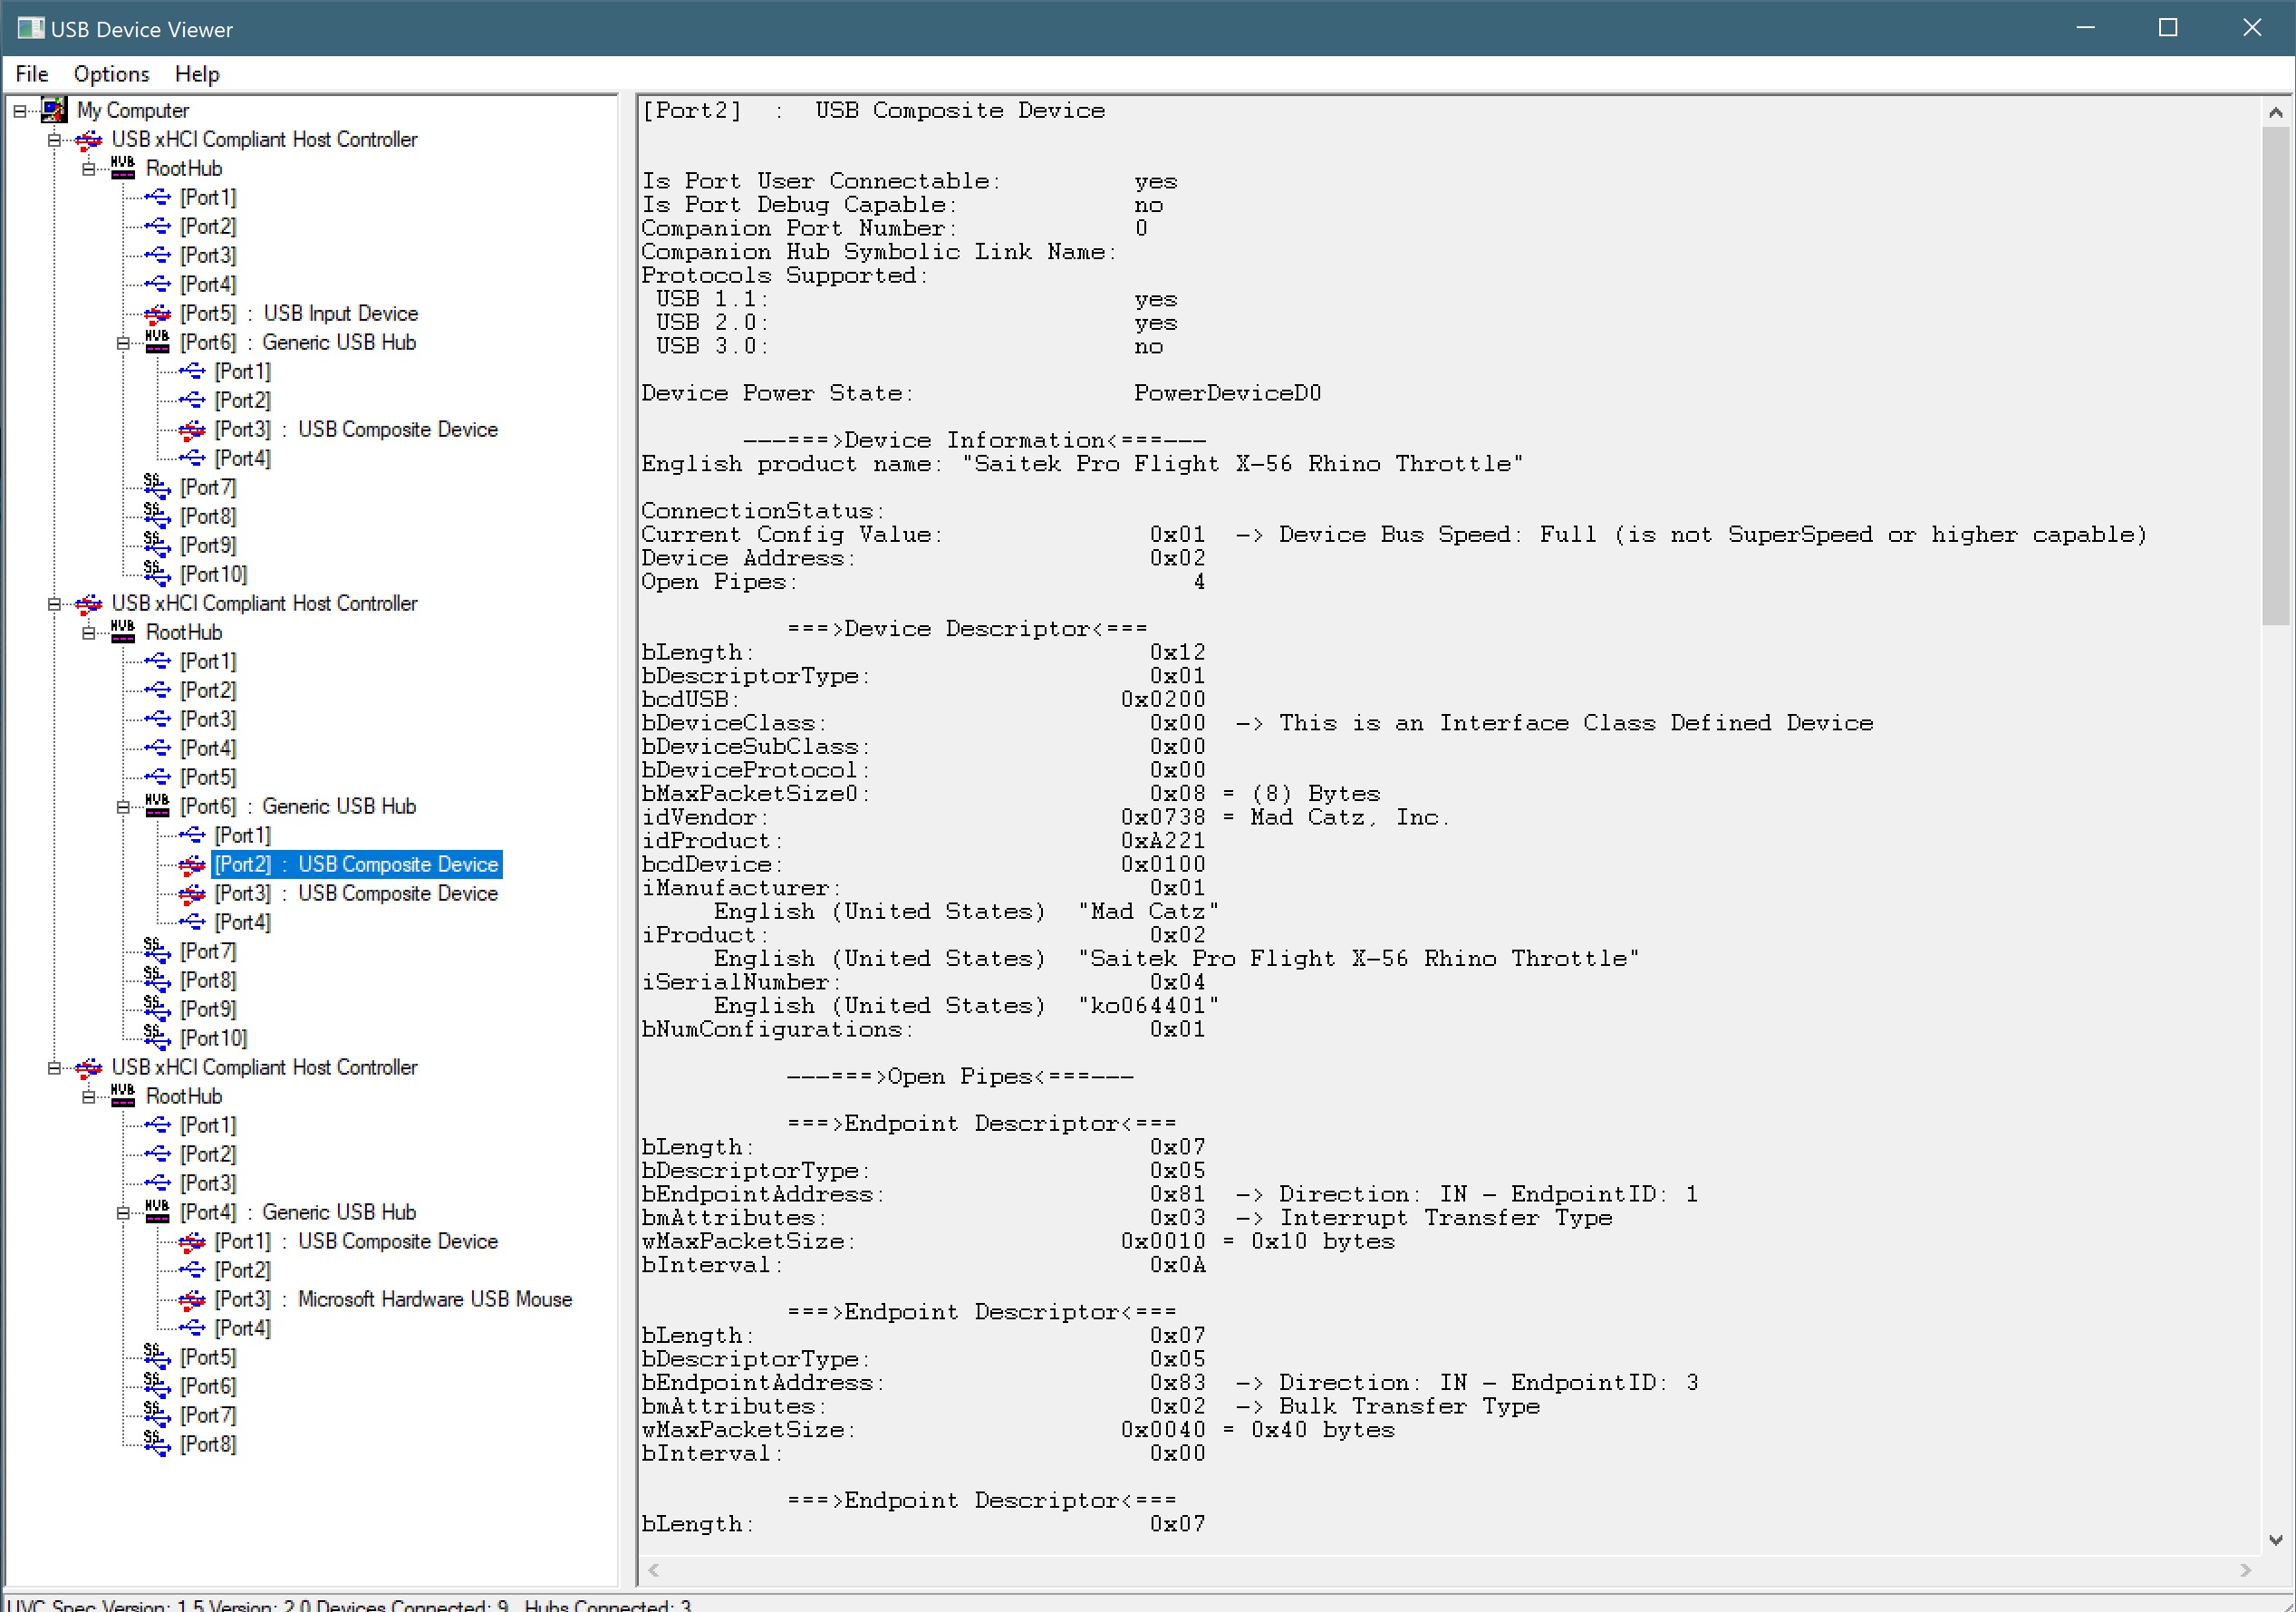Click the Microsoft Hardware USB Mouse icon
Viewport: 2296px width, 1612px height.
point(192,1300)
